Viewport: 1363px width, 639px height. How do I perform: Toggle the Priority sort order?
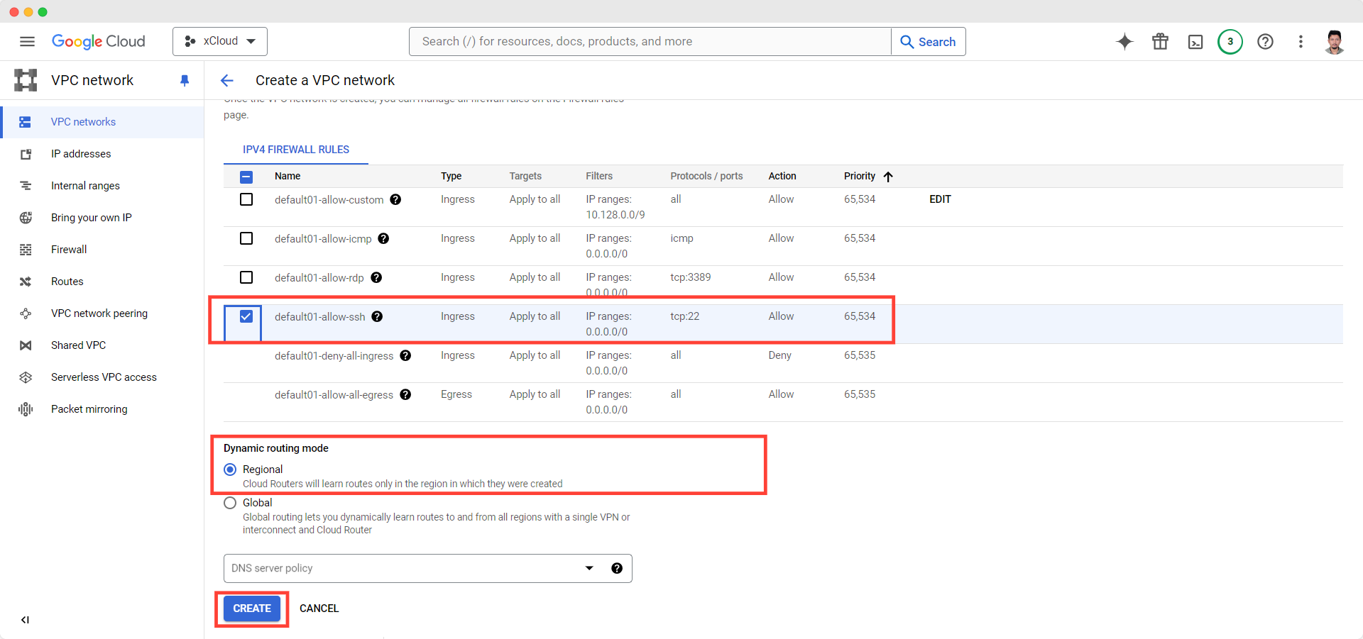(x=888, y=177)
